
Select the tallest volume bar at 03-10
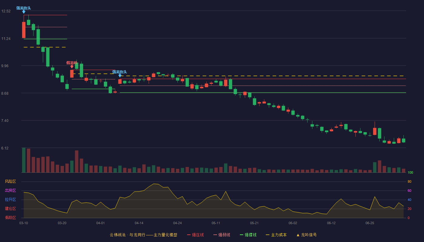click(24, 160)
